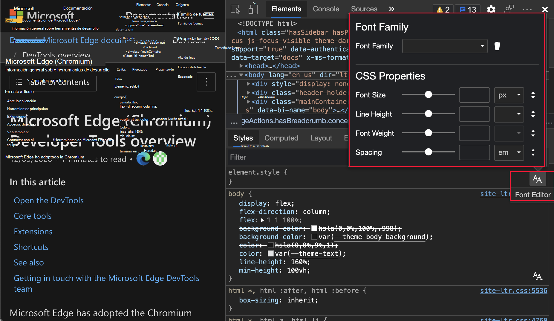
Task: Switch to the Console tab
Action: coord(326,9)
